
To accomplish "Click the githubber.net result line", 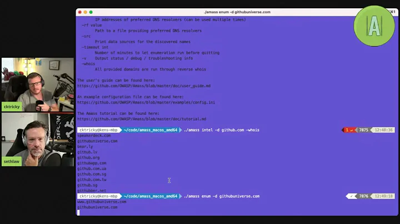I will [92, 191].
